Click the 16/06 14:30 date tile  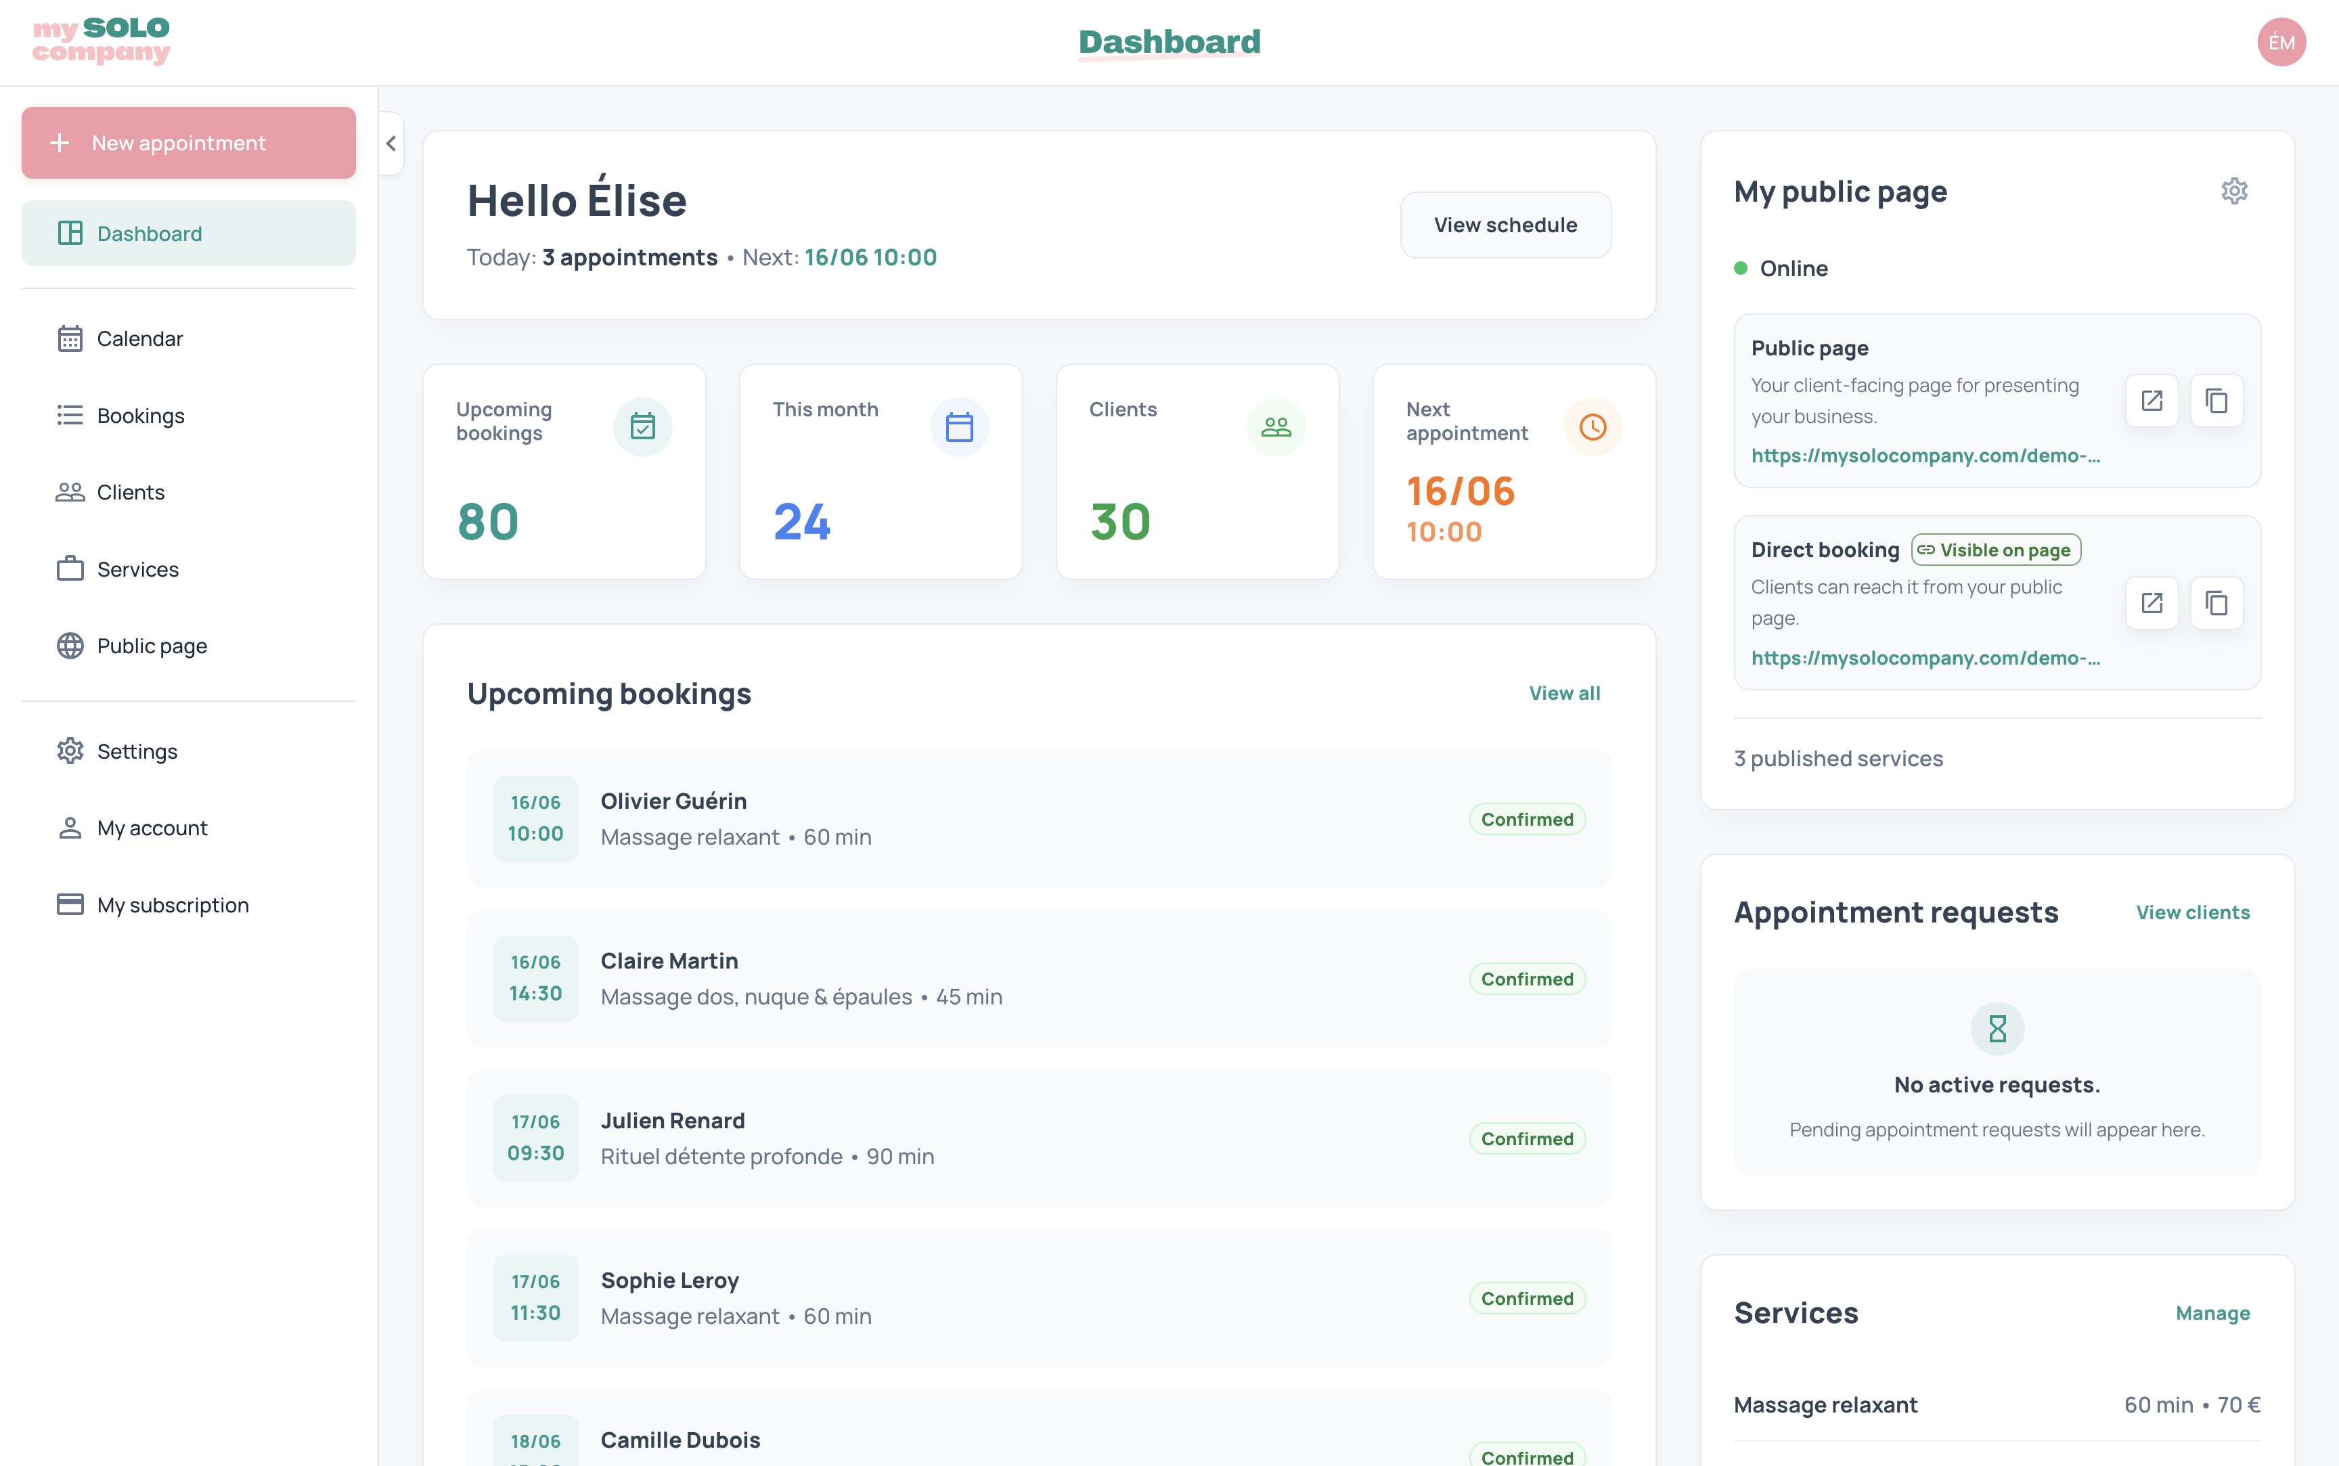536,978
